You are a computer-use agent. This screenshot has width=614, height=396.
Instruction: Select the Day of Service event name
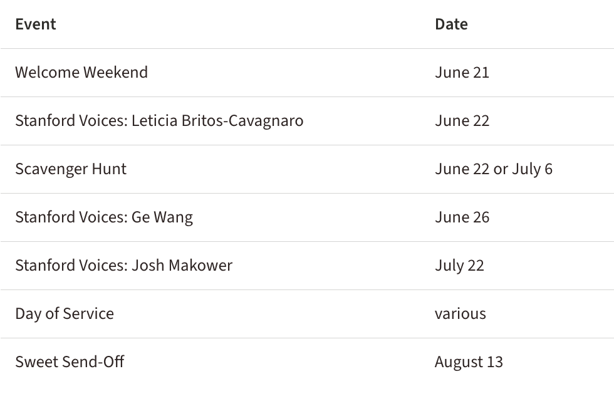(65, 314)
